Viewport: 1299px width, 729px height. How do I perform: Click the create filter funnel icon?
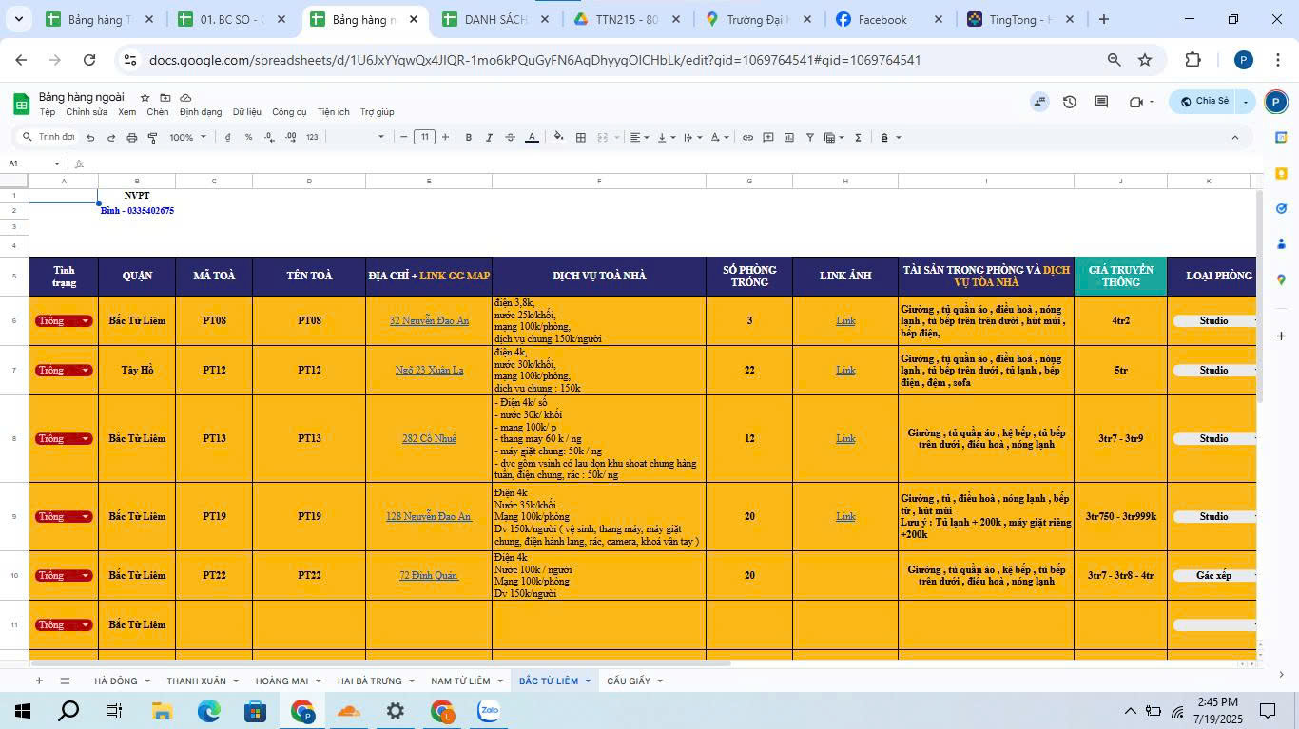[x=810, y=138]
